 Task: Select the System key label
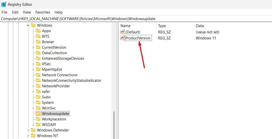point(48,103)
